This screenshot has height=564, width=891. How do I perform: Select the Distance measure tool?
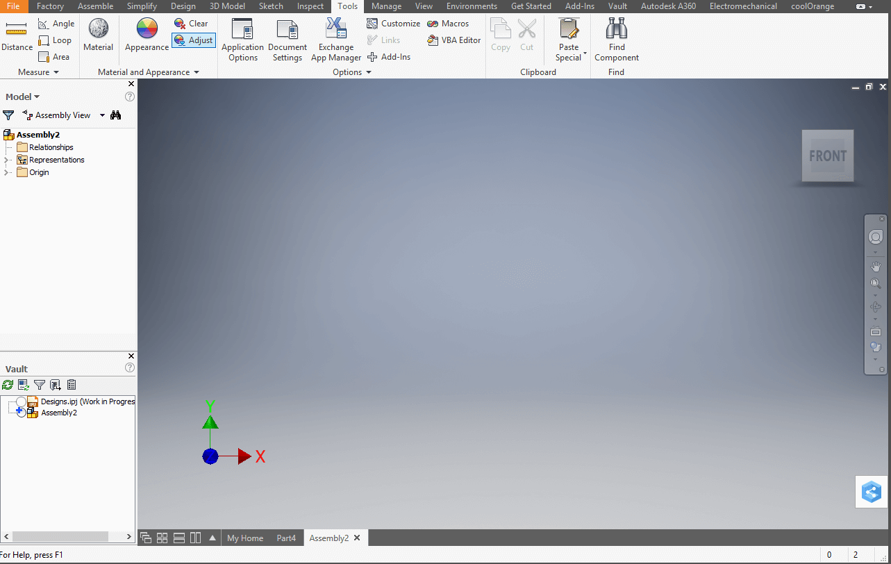click(x=17, y=36)
